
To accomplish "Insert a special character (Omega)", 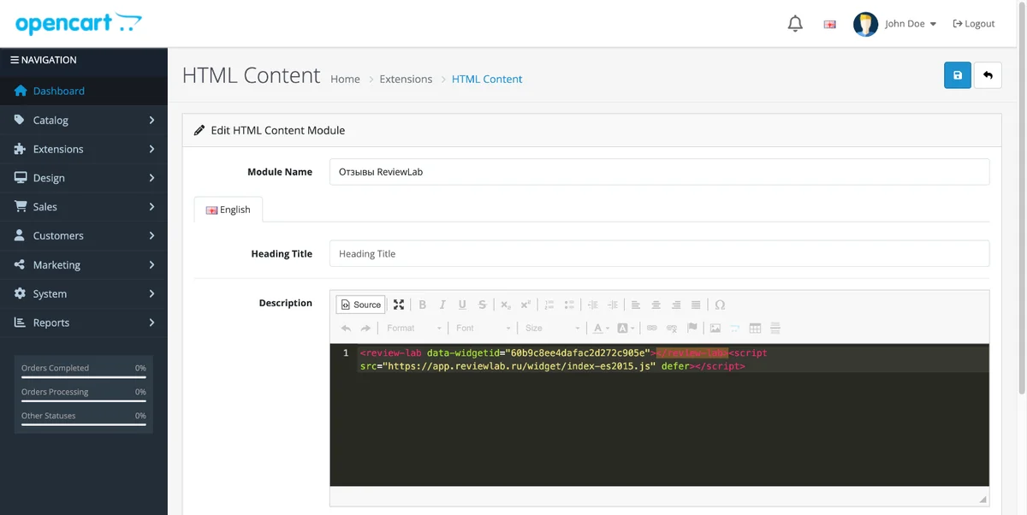I will [720, 305].
